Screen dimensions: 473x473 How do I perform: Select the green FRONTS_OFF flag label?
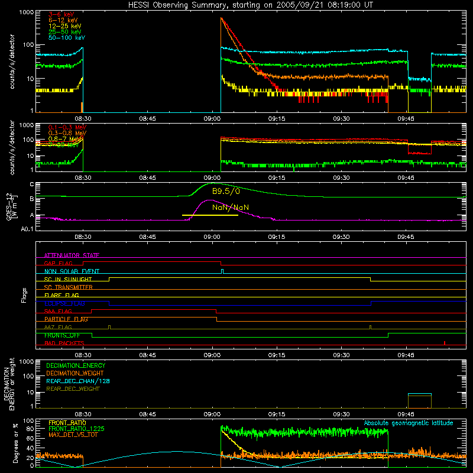62,335
